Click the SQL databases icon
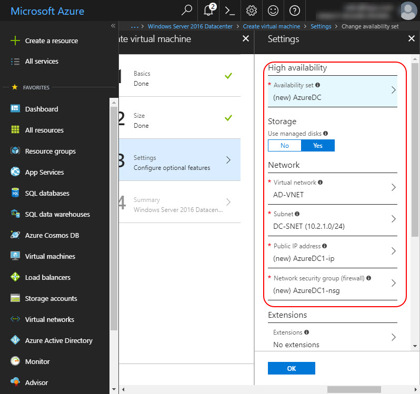 coord(15,193)
